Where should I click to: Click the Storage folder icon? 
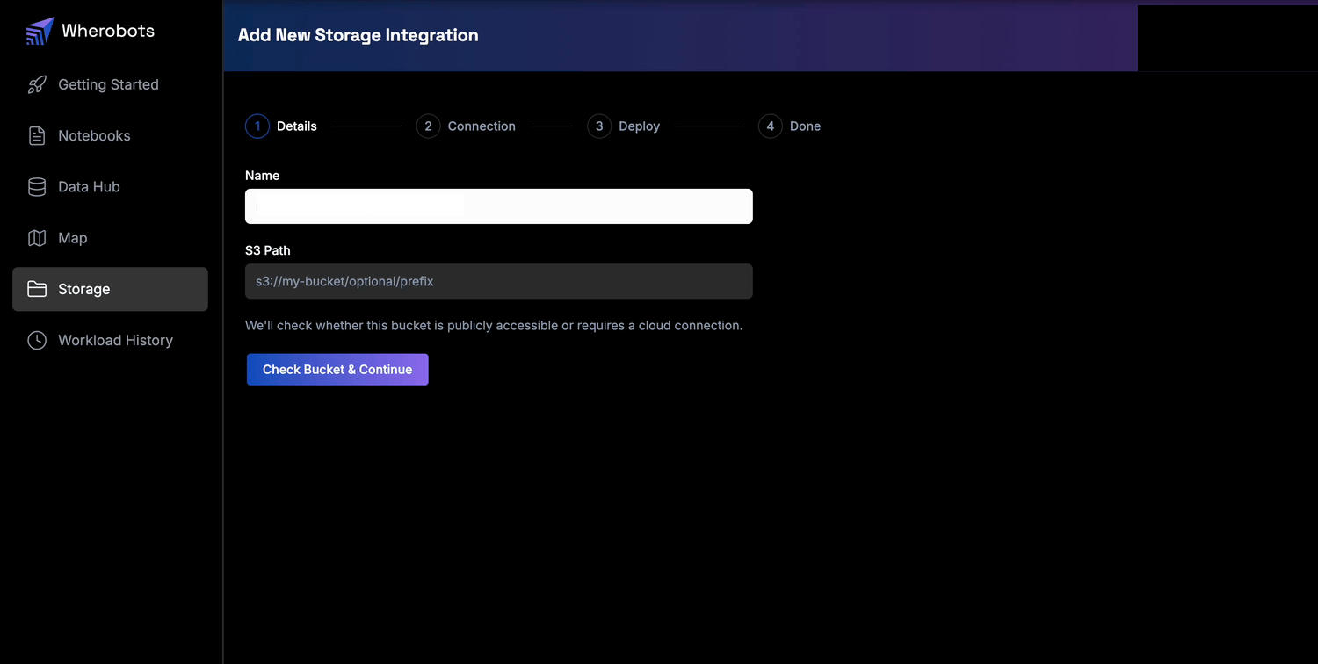[37, 289]
